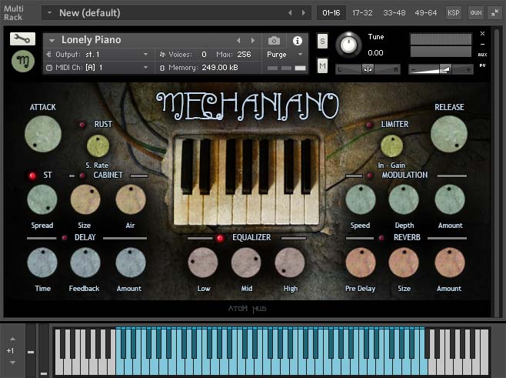Screen dimensions: 506x378
Task: Click the pitch wheel strip beside keyboard
Action: [31, 350]
